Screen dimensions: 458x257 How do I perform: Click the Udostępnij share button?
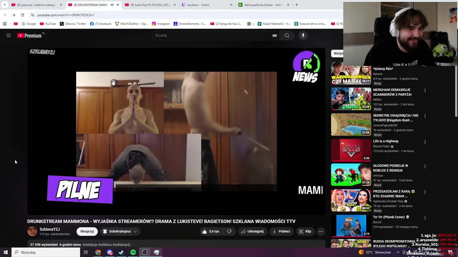(x=252, y=231)
